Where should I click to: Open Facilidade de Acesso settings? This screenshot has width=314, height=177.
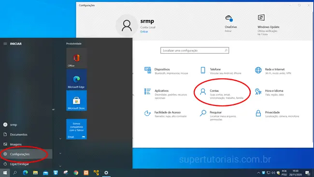(165, 114)
